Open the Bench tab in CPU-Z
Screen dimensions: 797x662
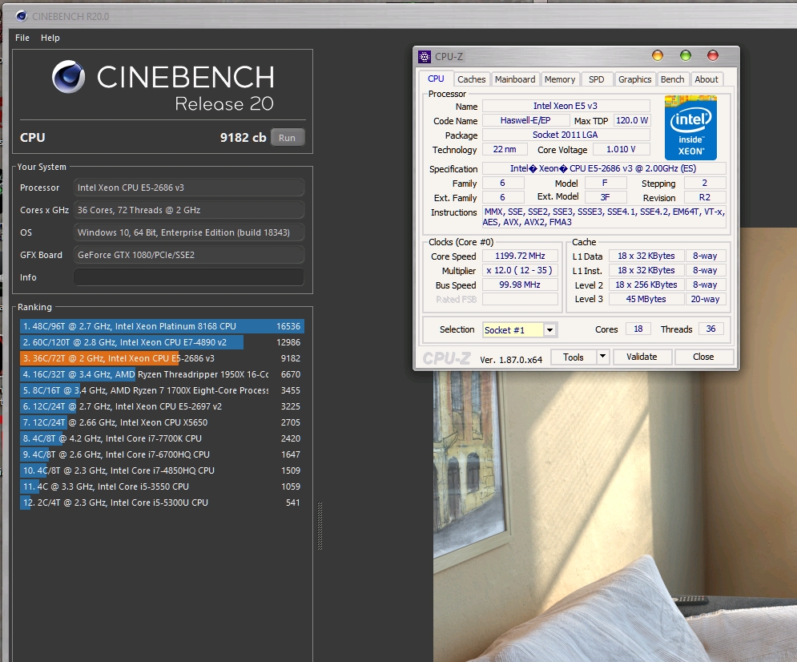(672, 79)
